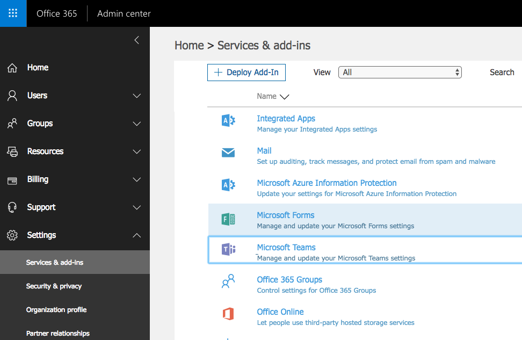Viewport: 522px width, 340px height.
Task: Click the Users label in sidebar
Action: pos(37,96)
